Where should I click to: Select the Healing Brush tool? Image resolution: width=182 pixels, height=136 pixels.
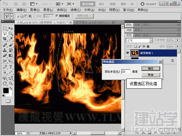5,45
